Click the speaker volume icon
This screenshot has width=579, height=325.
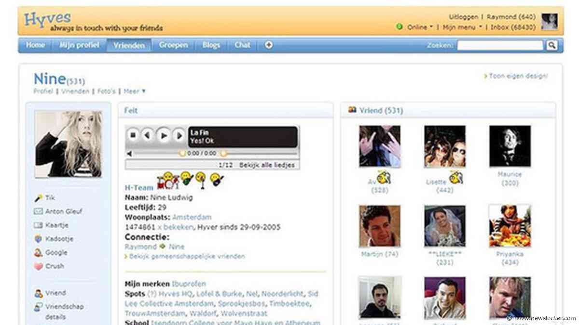pos(129,153)
